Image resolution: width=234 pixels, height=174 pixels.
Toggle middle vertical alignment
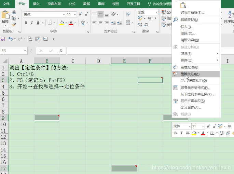(x=100, y=14)
